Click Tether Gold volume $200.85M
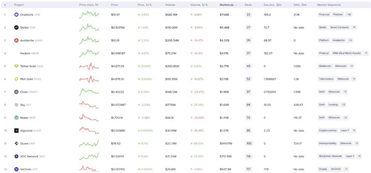The width and height of the screenshot is (371, 173). 172,66
